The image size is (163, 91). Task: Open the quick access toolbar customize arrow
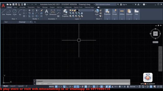(x=36, y=5)
